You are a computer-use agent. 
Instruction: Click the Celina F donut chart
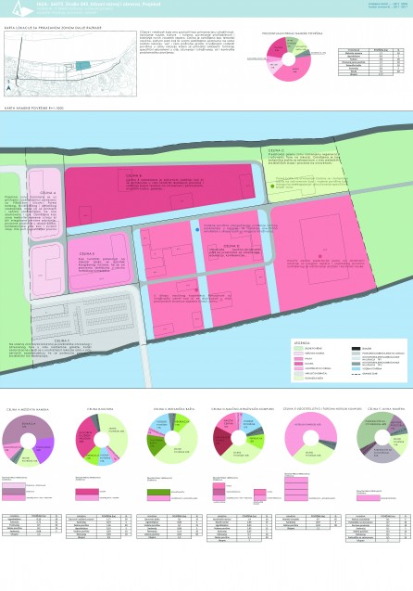click(382, 438)
